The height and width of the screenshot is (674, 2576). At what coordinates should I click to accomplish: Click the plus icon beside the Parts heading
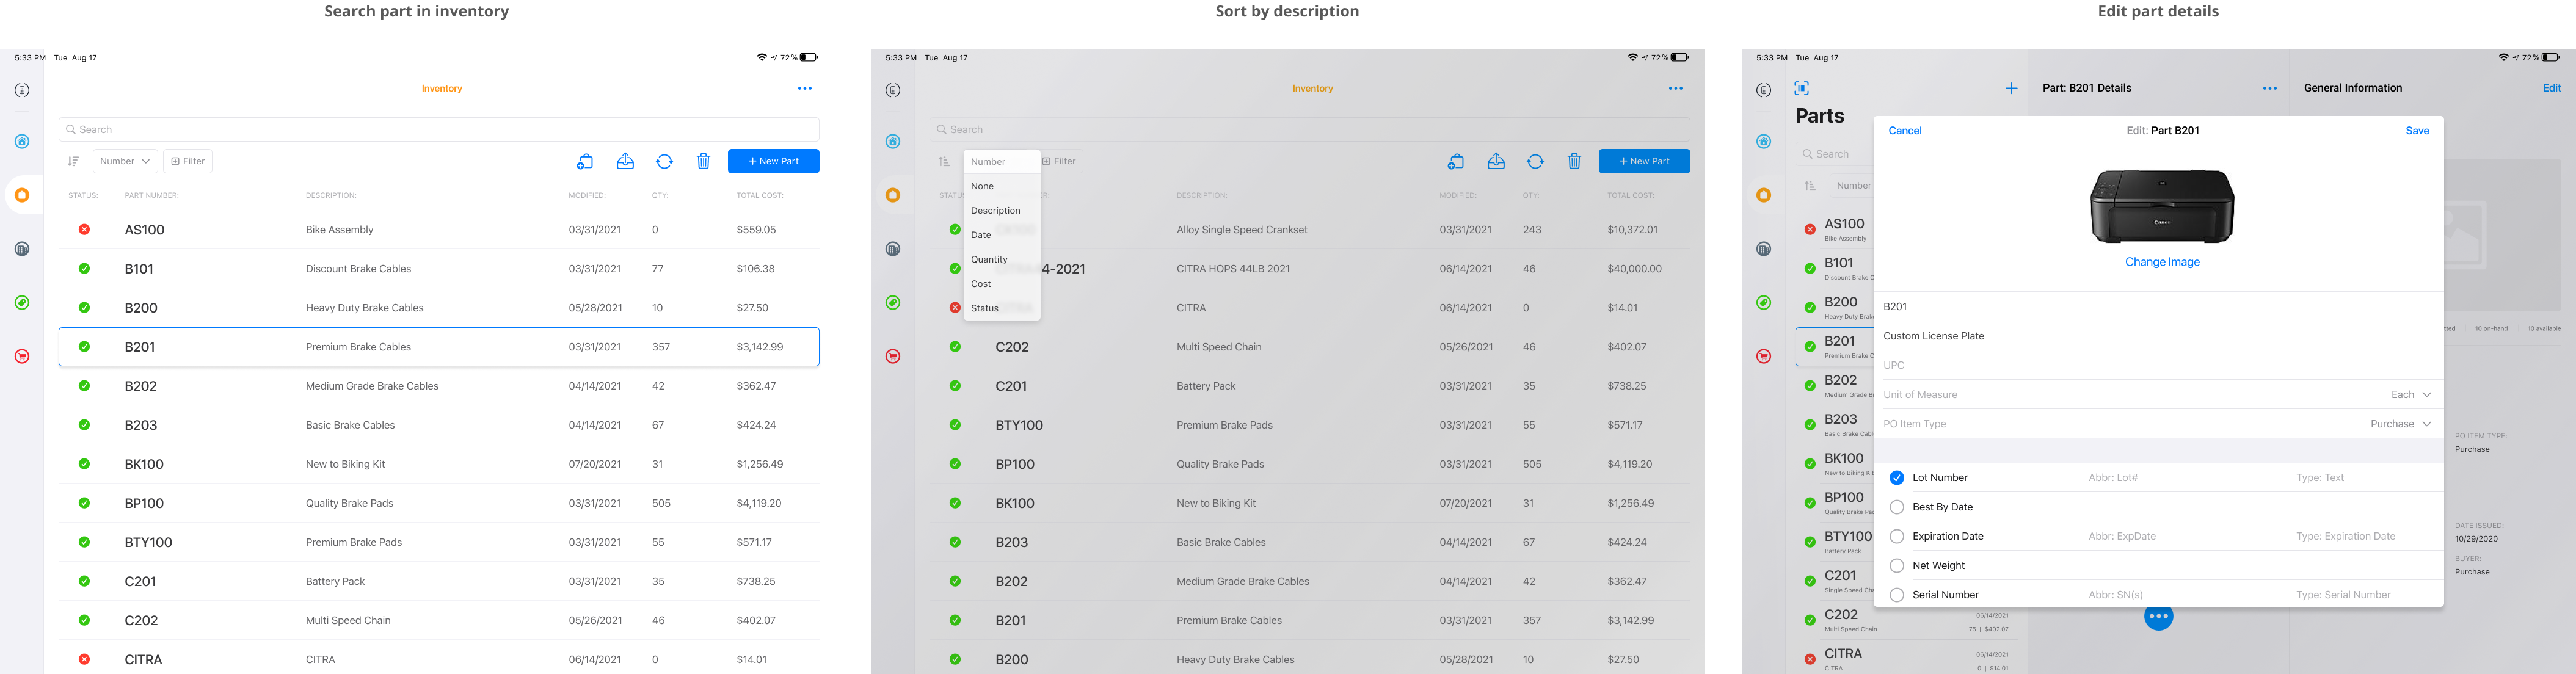pos(2011,88)
